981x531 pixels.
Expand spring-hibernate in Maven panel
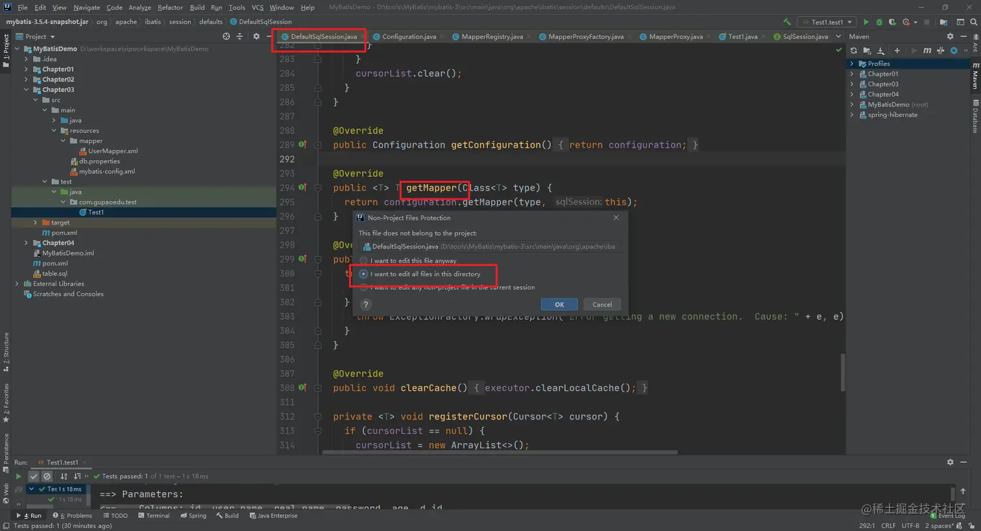coord(852,115)
